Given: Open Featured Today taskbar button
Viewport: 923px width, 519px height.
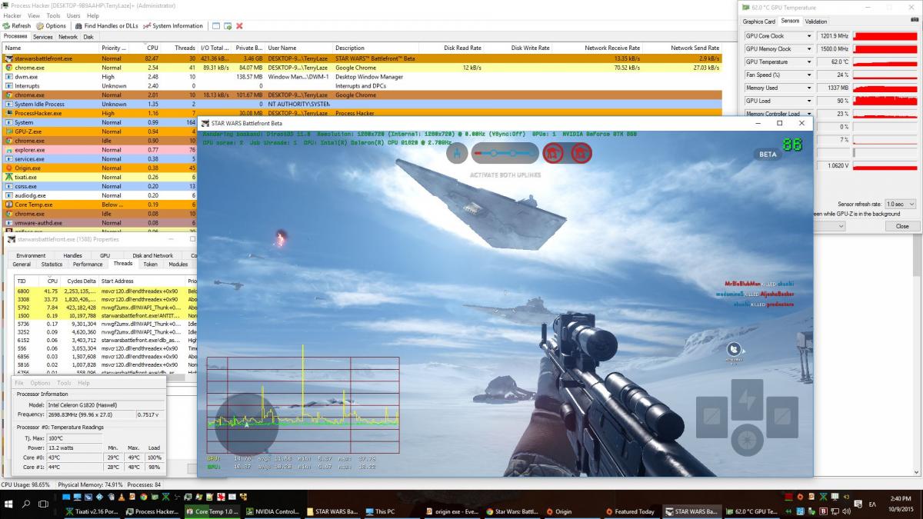Looking at the screenshot, I should 631,511.
